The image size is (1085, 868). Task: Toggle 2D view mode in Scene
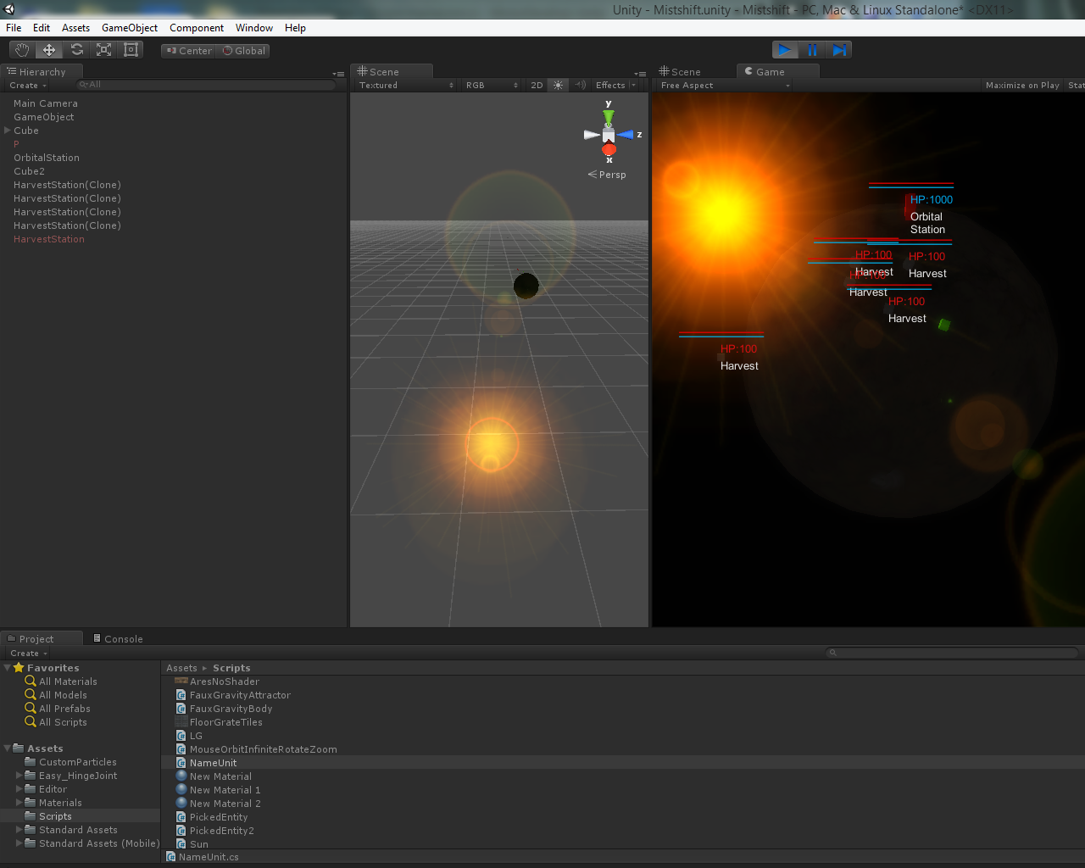point(537,85)
